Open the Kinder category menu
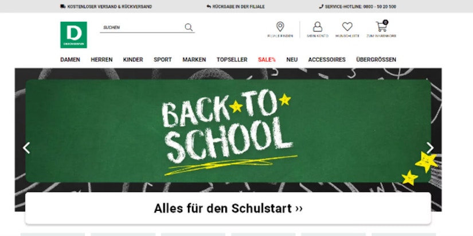 (x=133, y=59)
